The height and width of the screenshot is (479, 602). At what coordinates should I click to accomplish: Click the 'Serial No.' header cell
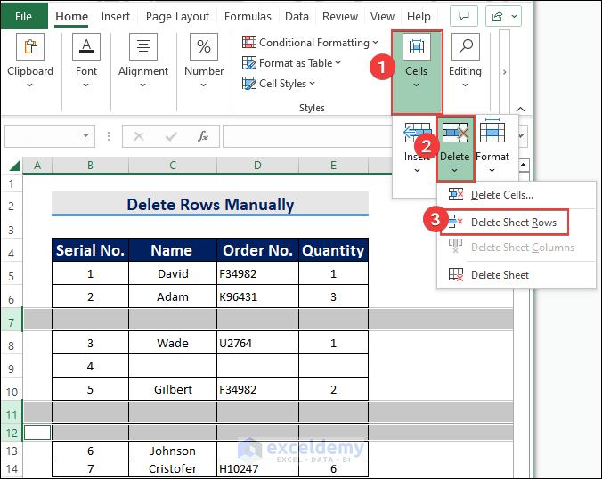[x=90, y=250]
